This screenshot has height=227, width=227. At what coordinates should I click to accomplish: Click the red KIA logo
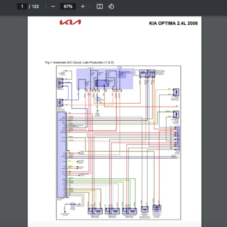(70, 22)
